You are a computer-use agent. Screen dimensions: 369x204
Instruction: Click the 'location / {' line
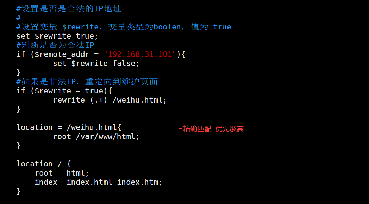pyautogui.click(x=44, y=164)
